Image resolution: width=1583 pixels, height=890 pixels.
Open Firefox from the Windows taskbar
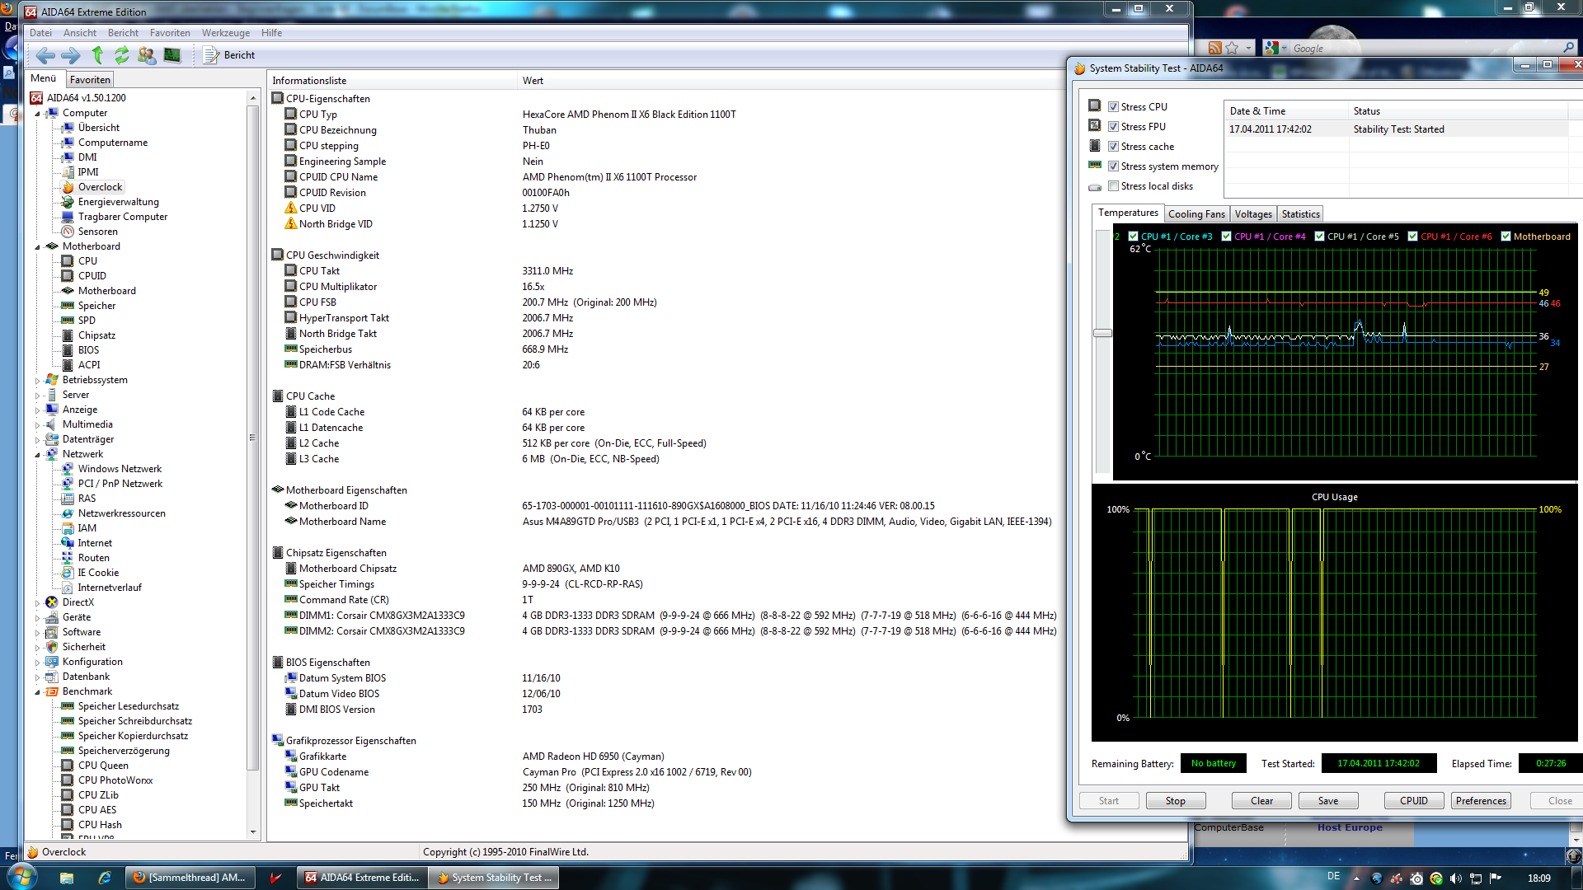[x=191, y=878]
